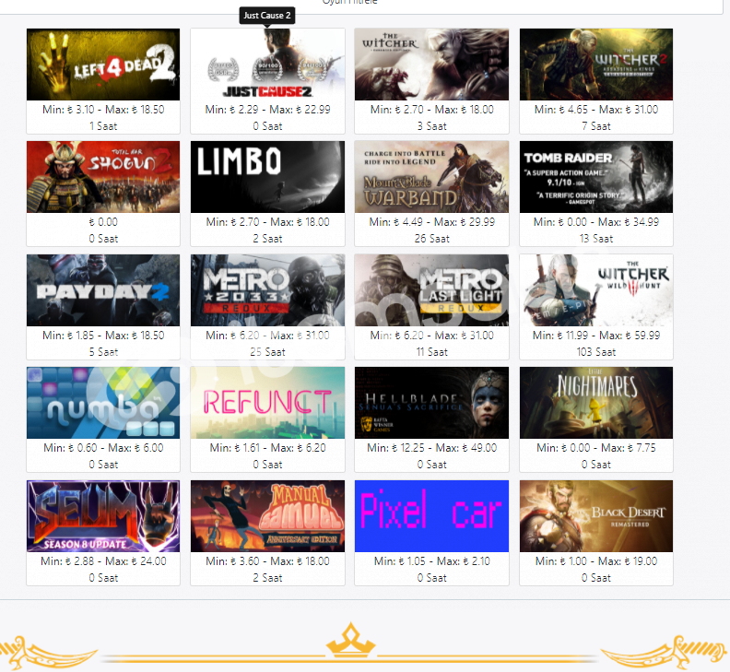Click the 7 Saat playtime text
This screenshot has width=730, height=672.
(x=596, y=126)
